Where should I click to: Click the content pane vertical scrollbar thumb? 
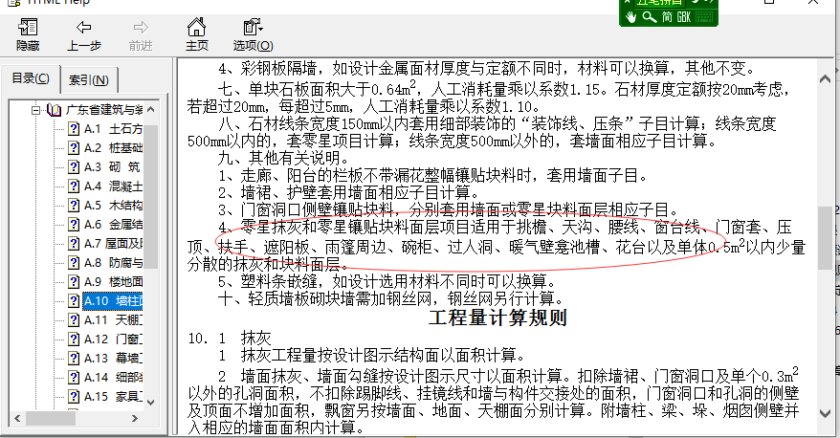click(825, 238)
